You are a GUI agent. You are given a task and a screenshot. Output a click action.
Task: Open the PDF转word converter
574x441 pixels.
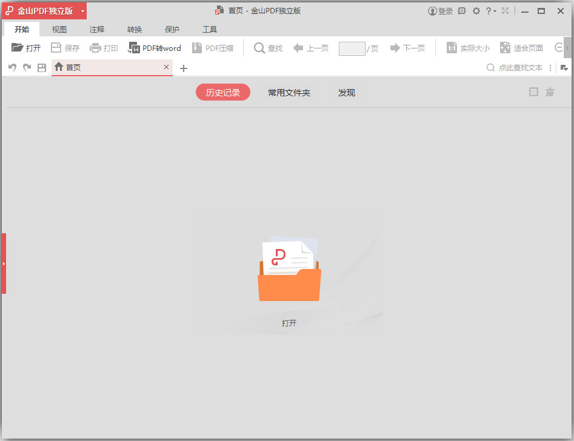(154, 48)
